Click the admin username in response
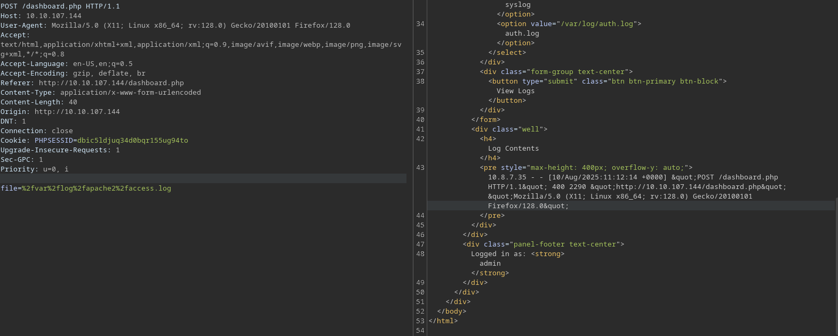Image resolution: width=838 pixels, height=336 pixels. pyautogui.click(x=490, y=264)
